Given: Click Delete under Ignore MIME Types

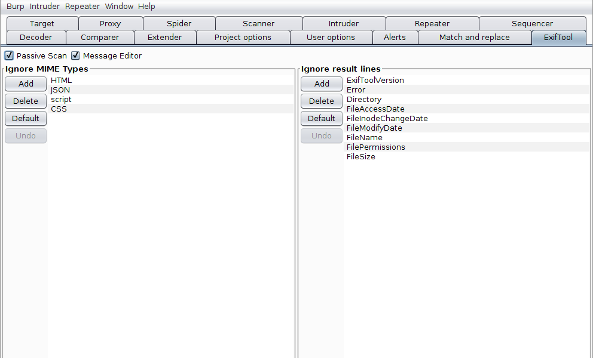Looking at the screenshot, I should tap(26, 101).
